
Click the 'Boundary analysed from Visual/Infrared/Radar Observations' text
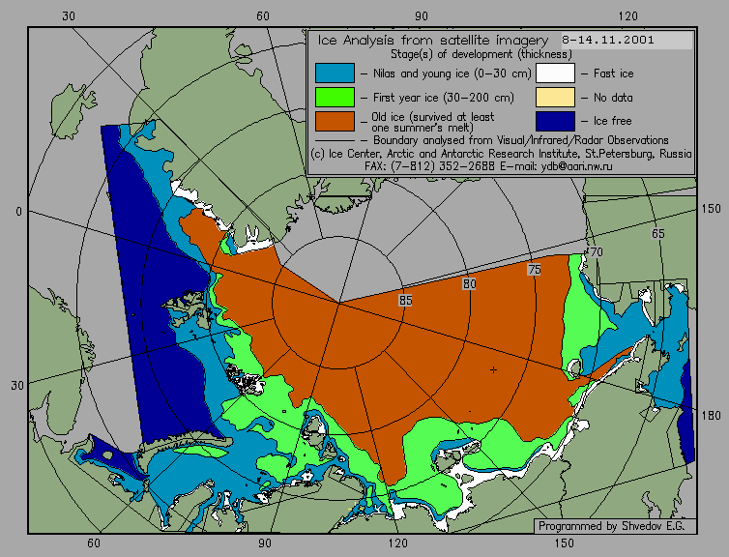[x=521, y=140]
